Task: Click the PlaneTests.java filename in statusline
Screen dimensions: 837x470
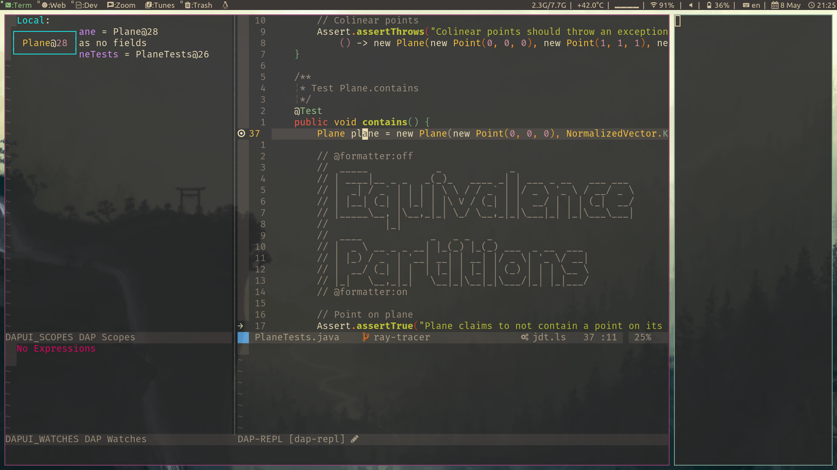Action: tap(297, 337)
